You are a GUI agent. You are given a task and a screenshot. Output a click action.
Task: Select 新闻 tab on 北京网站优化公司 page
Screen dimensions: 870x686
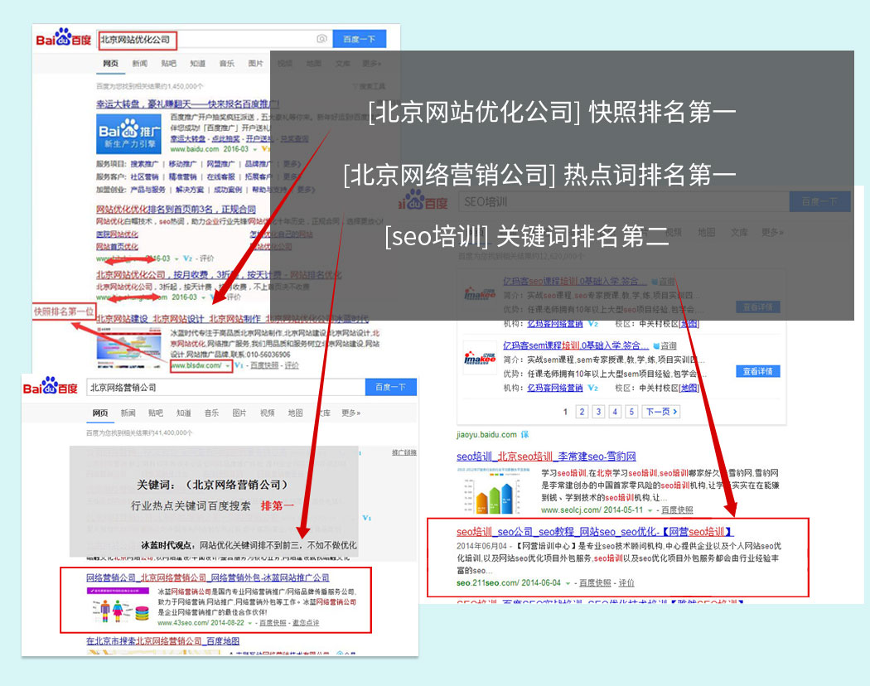pos(140,64)
